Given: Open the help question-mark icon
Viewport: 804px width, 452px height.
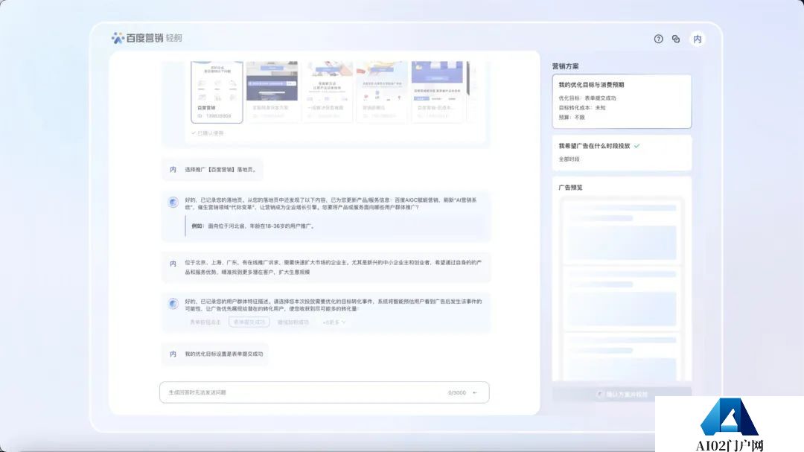Looking at the screenshot, I should 658,39.
